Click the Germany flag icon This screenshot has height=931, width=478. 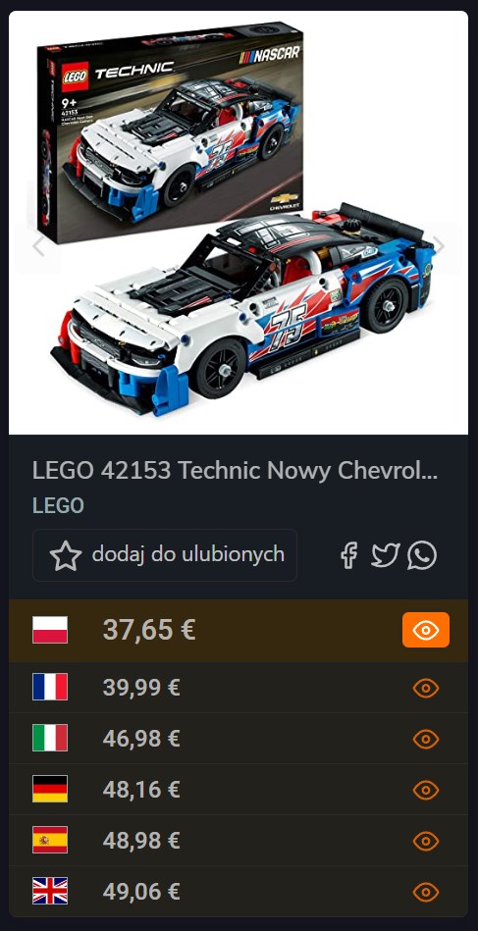(x=50, y=789)
